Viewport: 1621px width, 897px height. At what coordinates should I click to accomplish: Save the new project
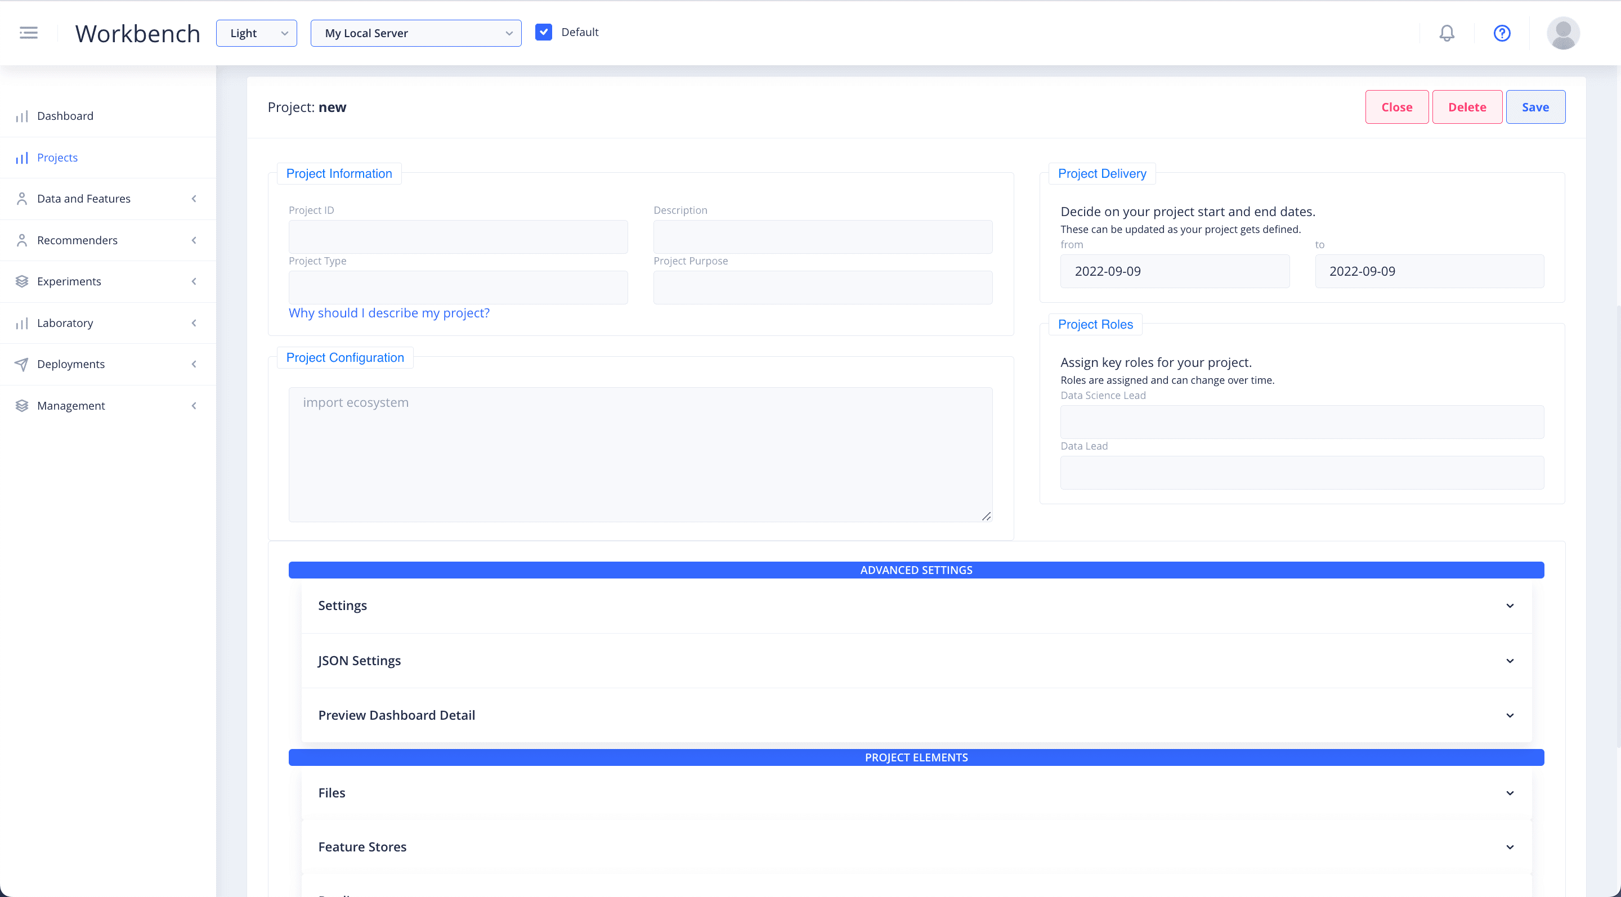click(1535, 106)
